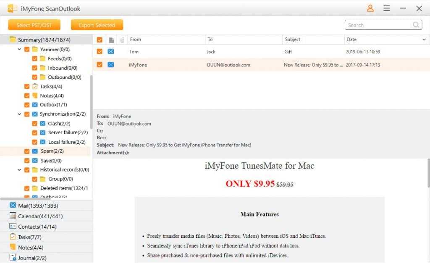430x263 pixels.
Task: Click the Export Selected button
Action: pyautogui.click(x=97, y=25)
